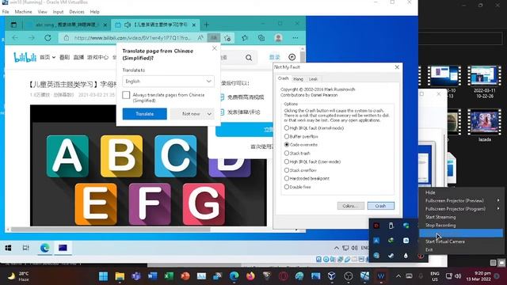Open the VirtualBox View menu

pos(42,12)
